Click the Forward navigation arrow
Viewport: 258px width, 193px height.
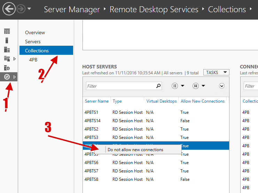pyautogui.click(x=21, y=9)
